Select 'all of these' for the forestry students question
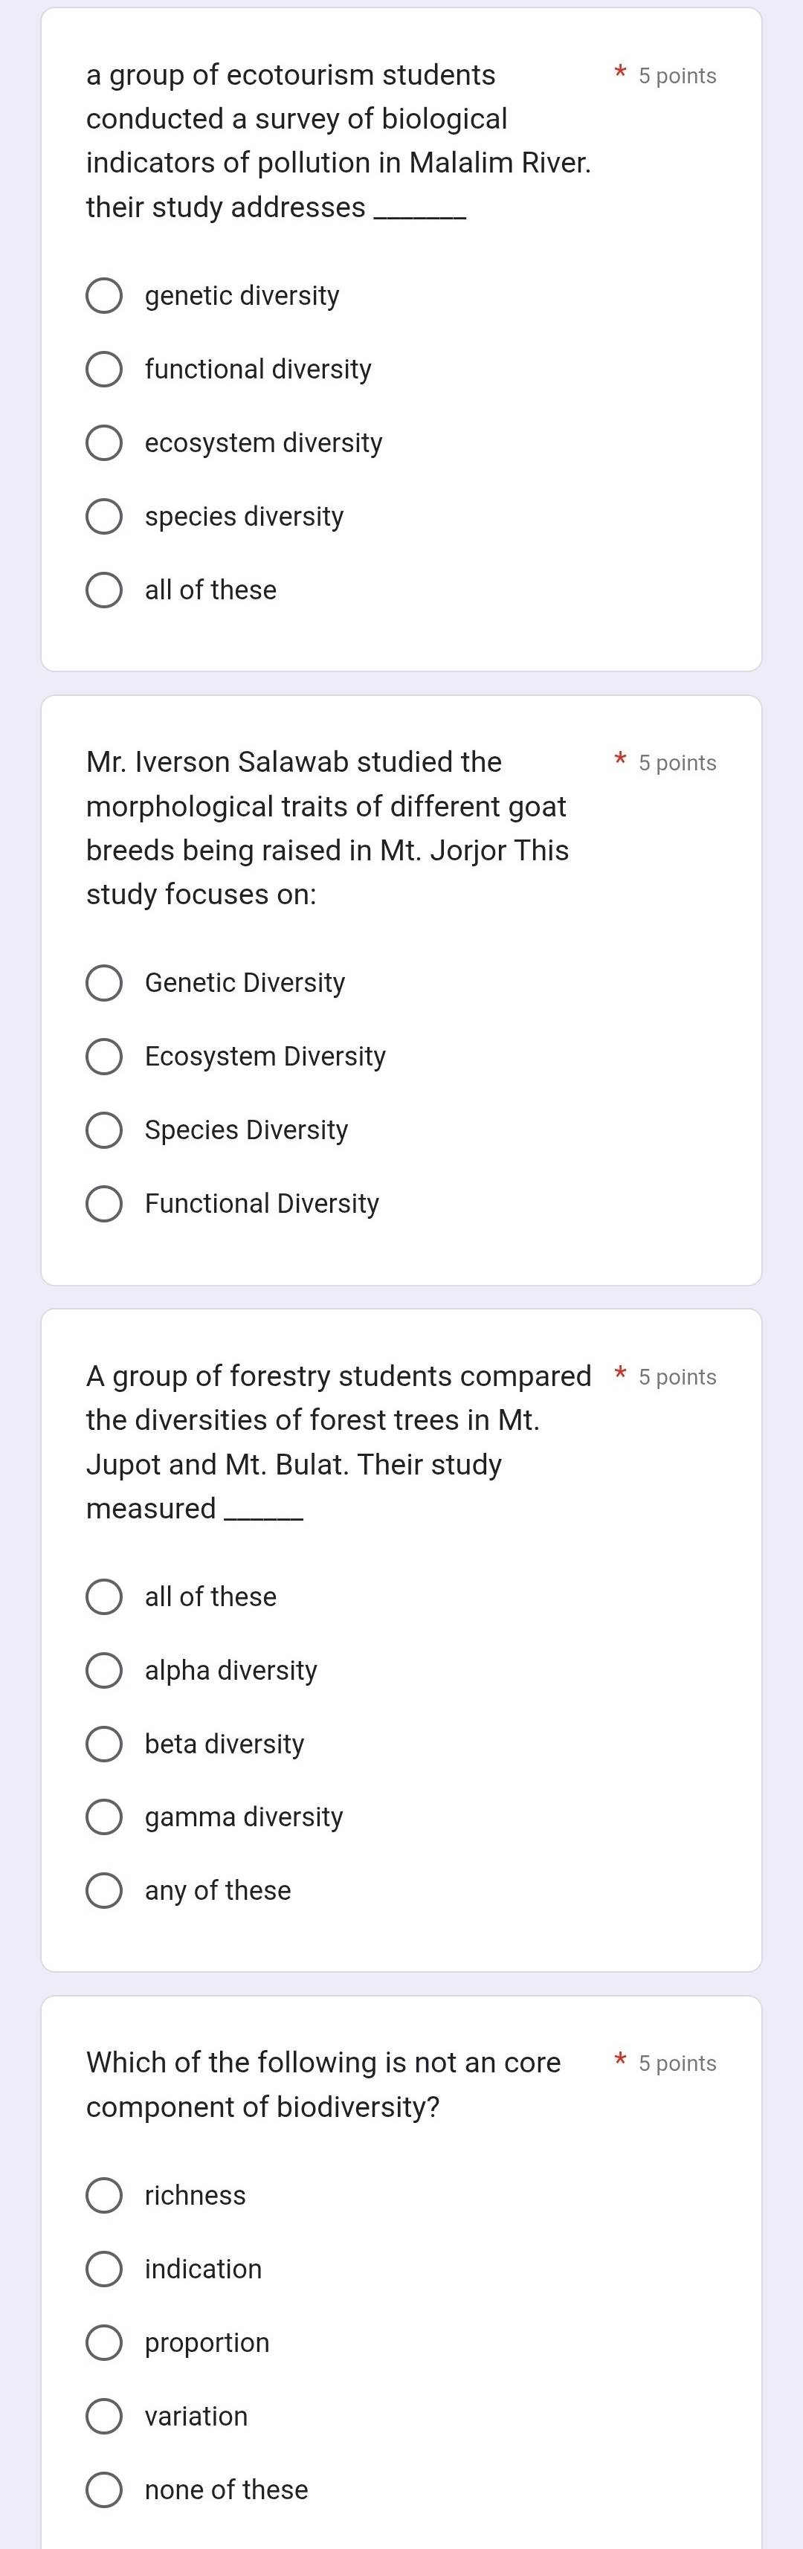Image resolution: width=803 pixels, height=2549 pixels. click(x=104, y=1597)
